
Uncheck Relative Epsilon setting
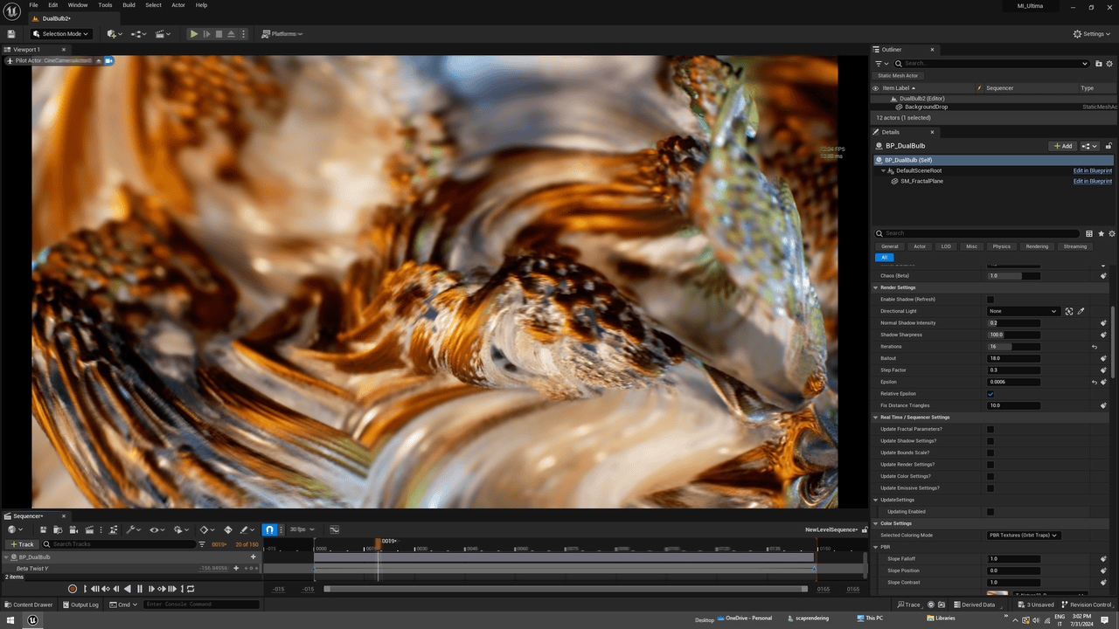point(990,393)
